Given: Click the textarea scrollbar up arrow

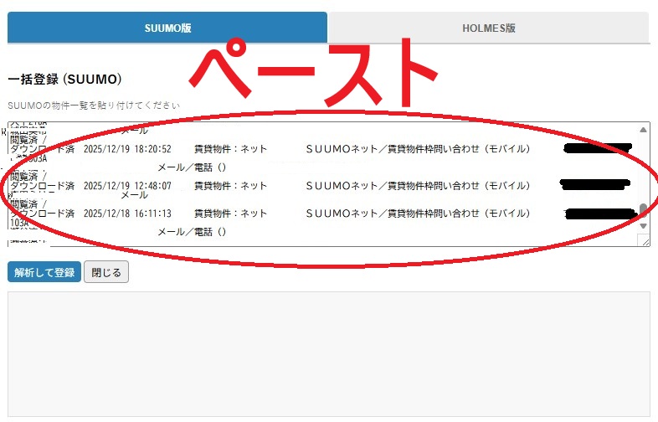Looking at the screenshot, I should click(643, 130).
